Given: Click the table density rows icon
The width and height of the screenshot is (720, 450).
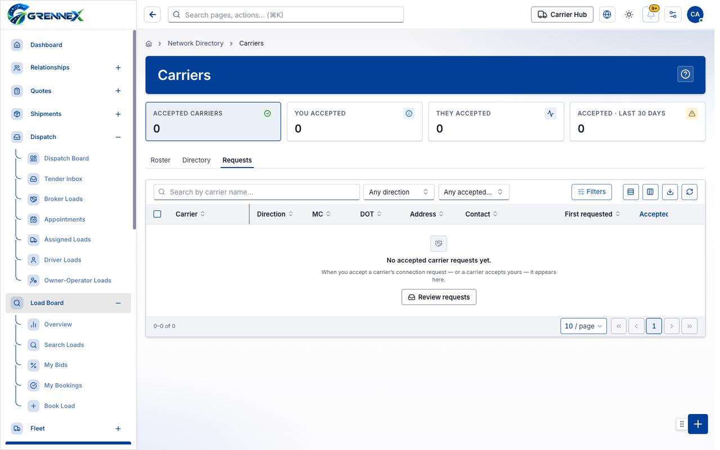Looking at the screenshot, I should (x=631, y=192).
